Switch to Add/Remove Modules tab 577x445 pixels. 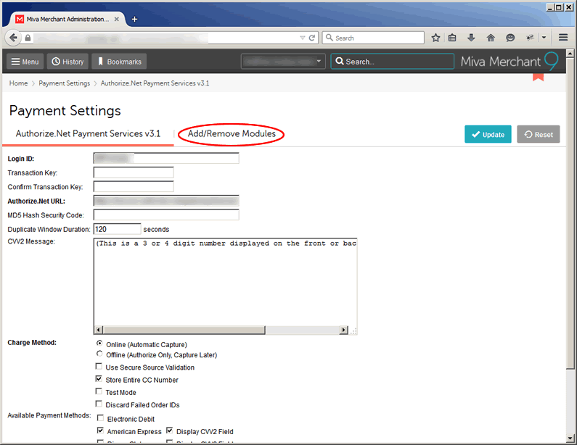[x=232, y=134]
